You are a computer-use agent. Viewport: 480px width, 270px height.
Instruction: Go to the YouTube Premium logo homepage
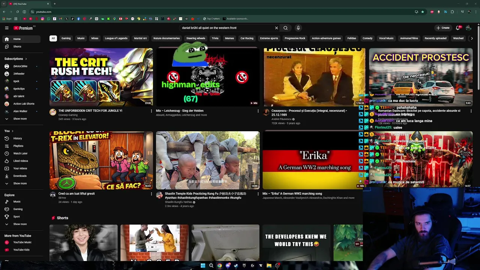point(23,28)
